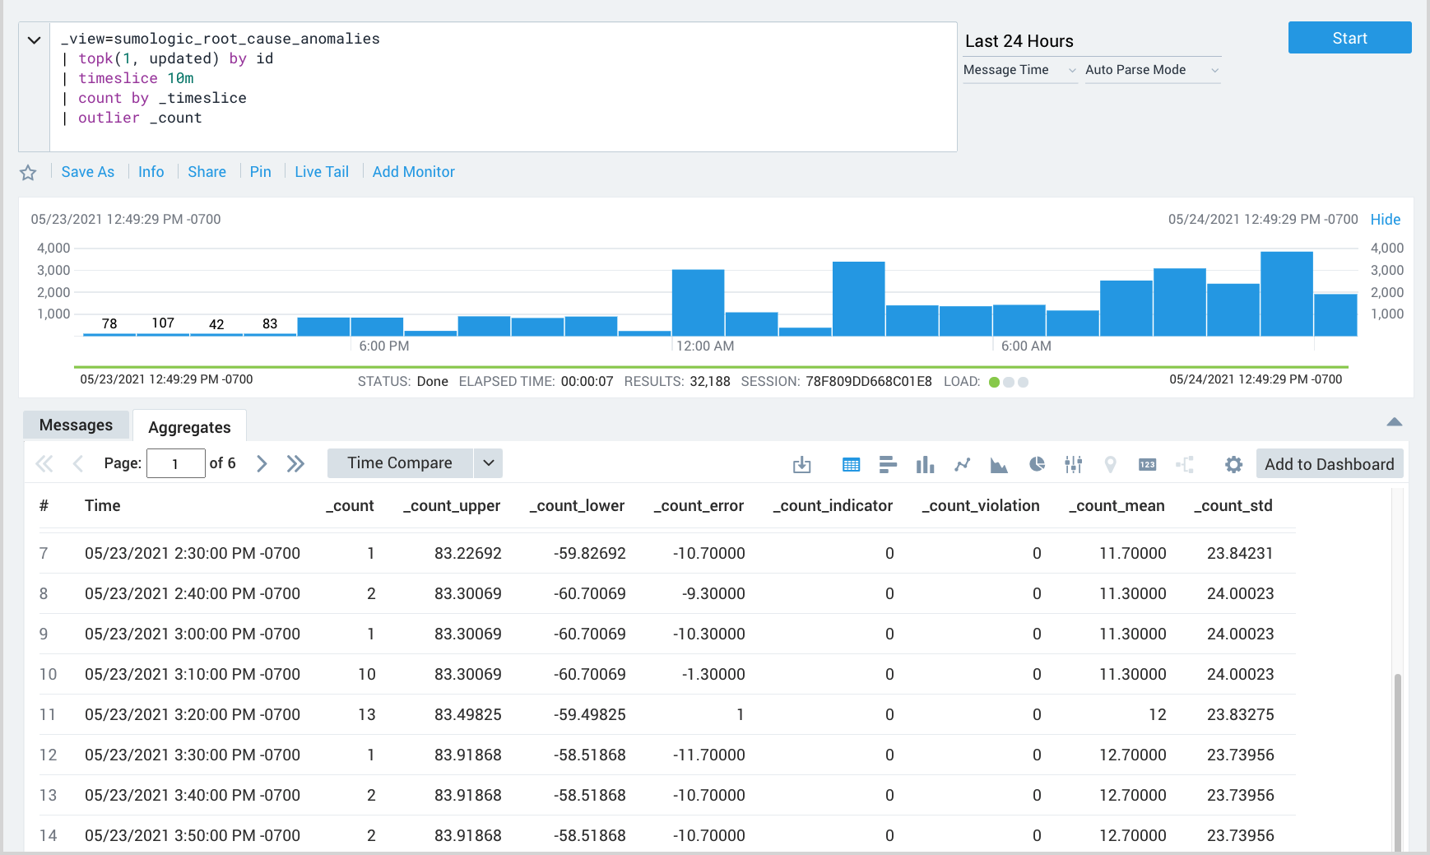Export results with download icon
This screenshot has width=1430, height=855.
coord(801,465)
